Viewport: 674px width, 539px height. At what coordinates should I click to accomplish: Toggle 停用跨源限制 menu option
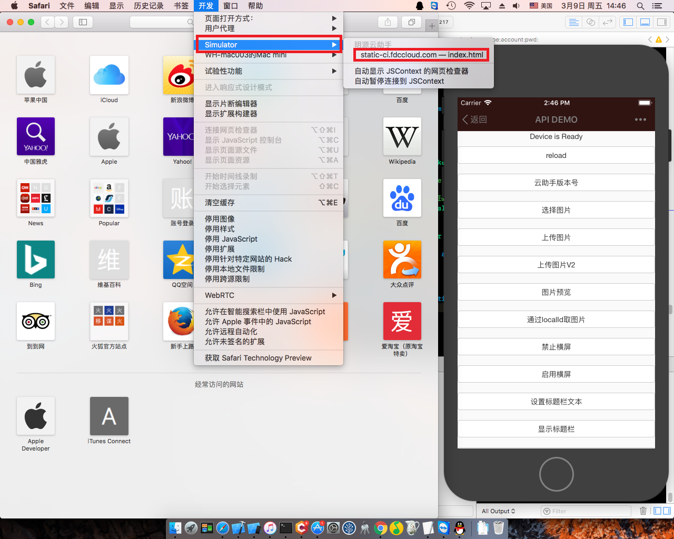tap(269, 279)
